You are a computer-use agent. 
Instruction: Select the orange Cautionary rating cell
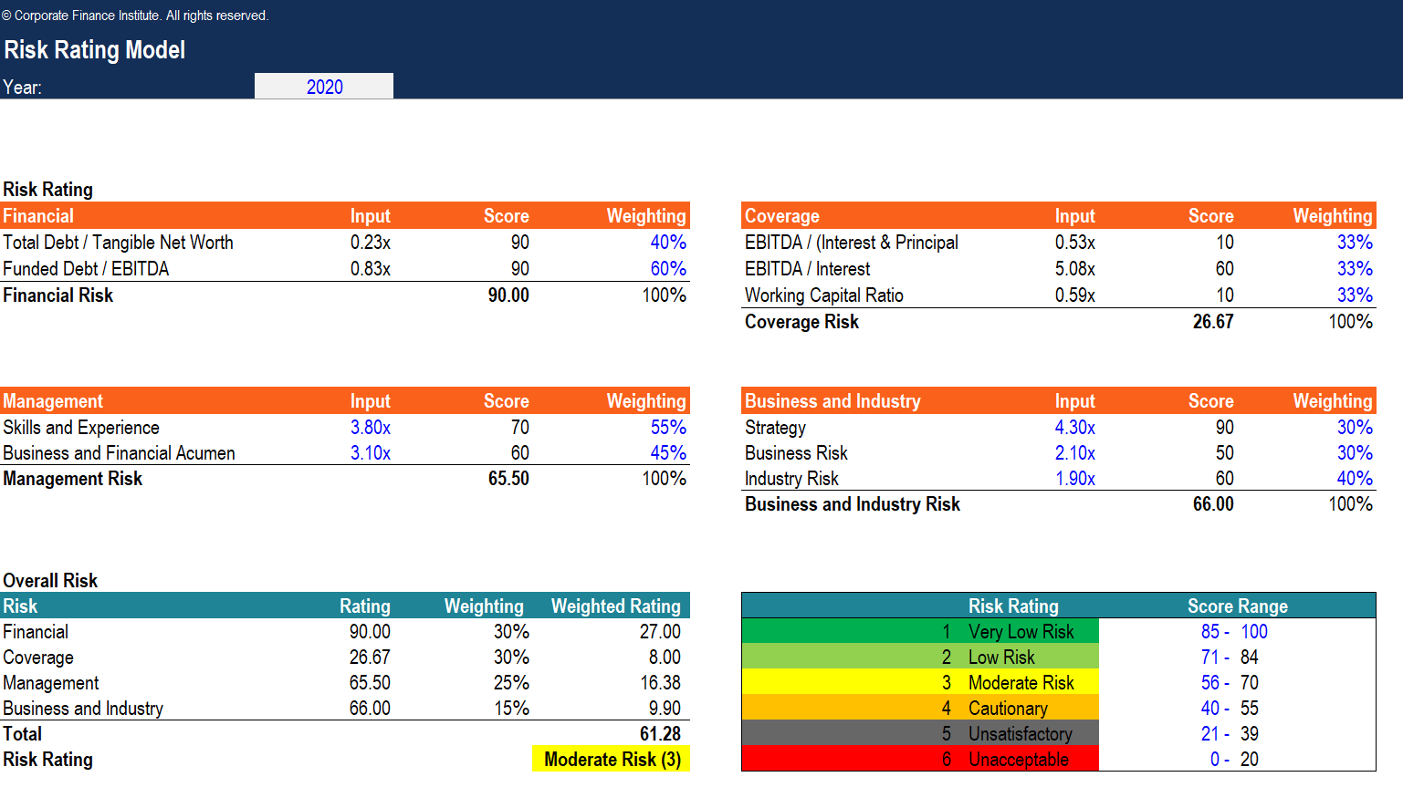pyautogui.click(x=920, y=709)
